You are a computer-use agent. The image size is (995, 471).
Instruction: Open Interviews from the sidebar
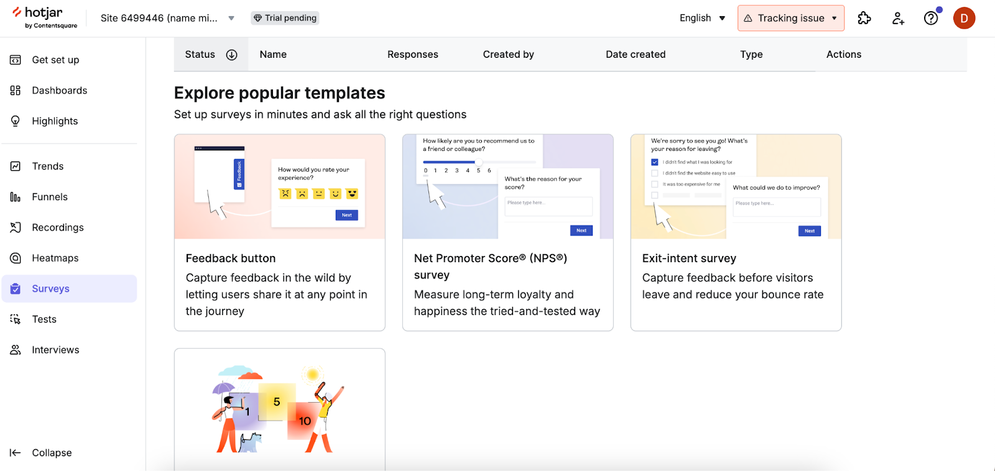pos(55,350)
